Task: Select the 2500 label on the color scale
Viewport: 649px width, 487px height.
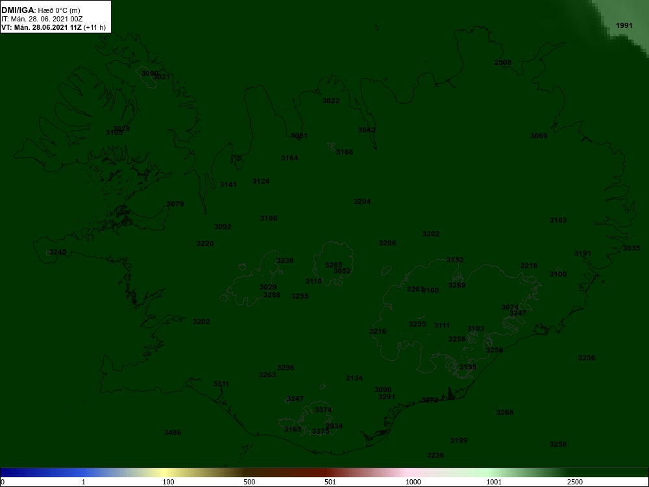Action: (x=575, y=482)
